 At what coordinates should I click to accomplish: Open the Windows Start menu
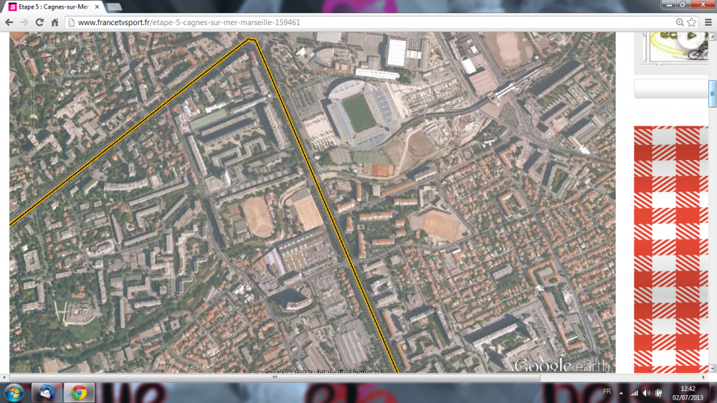(14, 393)
